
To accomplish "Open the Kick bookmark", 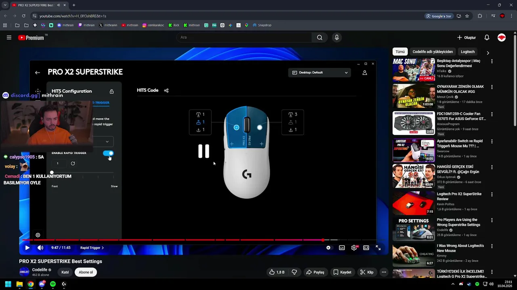I will pos(174,25).
